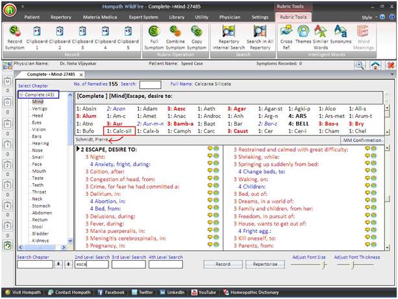Select the Clipboard 2 icon
Viewport: 398px width, 299px height.
(60, 31)
